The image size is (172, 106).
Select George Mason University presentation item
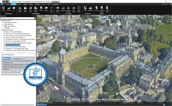point(20,39)
